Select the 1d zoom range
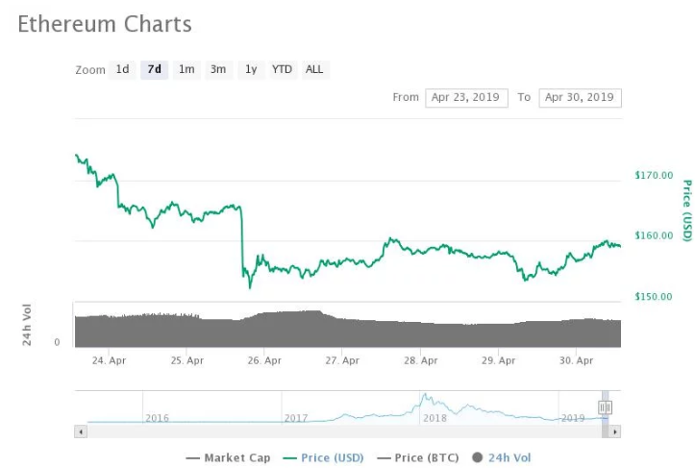 click(x=122, y=69)
